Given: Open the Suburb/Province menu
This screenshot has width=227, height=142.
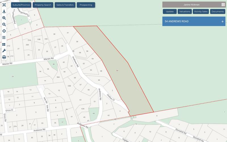Looking at the screenshot, I should pyautogui.click(x=21, y=5).
